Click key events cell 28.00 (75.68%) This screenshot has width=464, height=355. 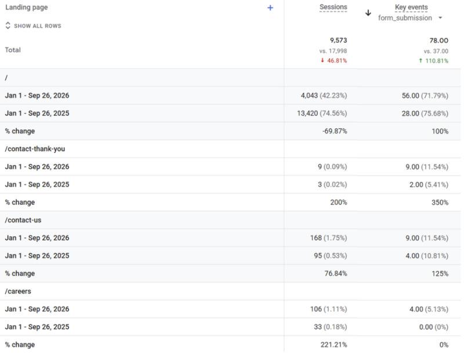tap(425, 113)
